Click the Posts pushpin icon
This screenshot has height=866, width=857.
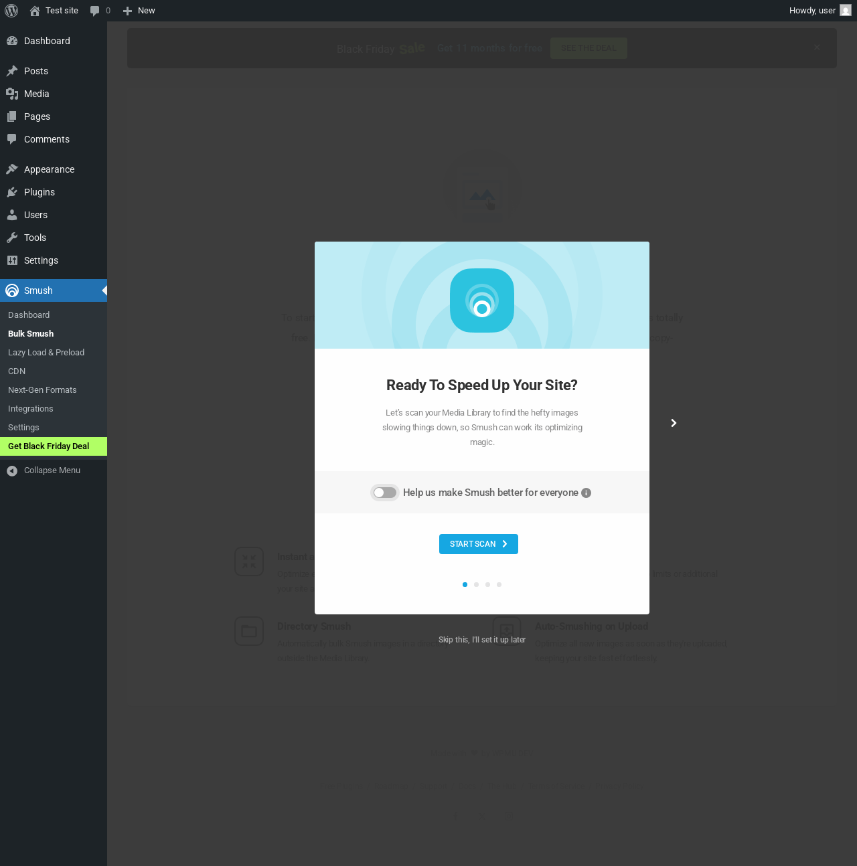12,71
